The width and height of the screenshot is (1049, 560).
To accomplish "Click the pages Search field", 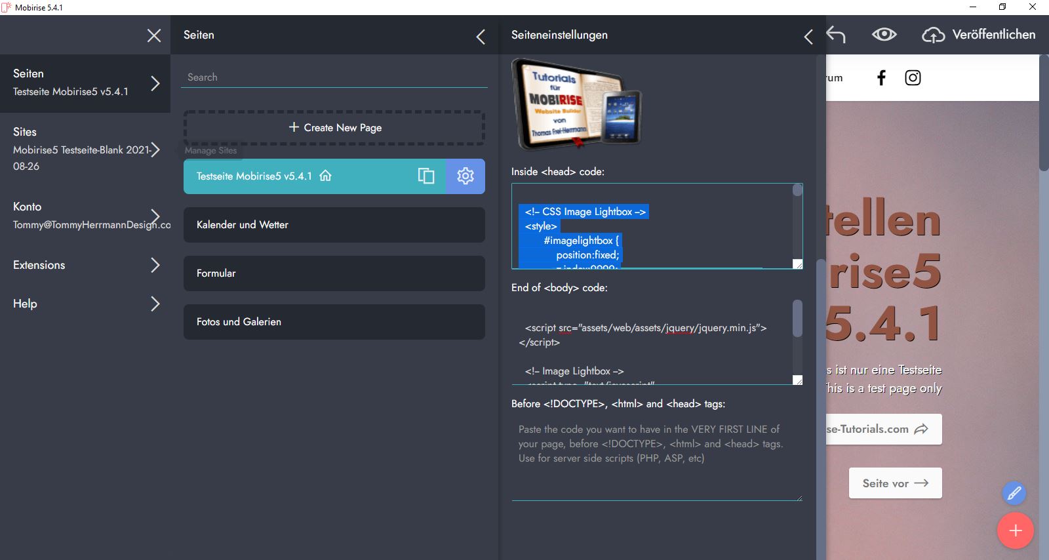I will 334,77.
